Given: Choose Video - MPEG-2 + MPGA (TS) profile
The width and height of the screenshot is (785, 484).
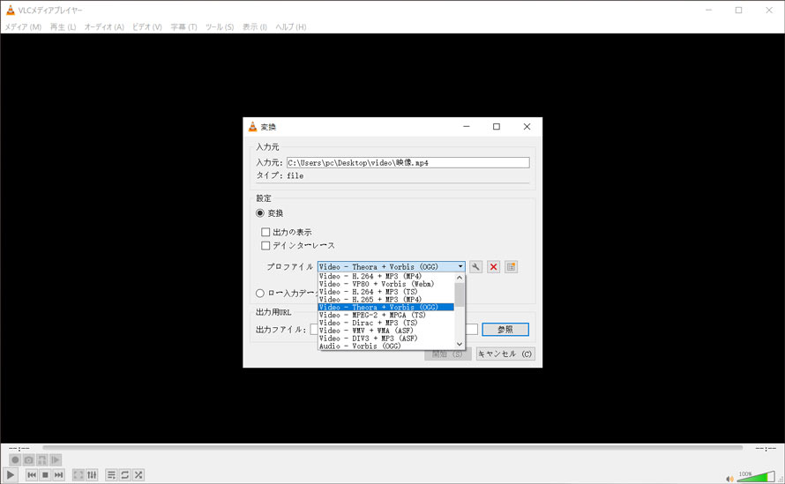Looking at the screenshot, I should point(386,315).
